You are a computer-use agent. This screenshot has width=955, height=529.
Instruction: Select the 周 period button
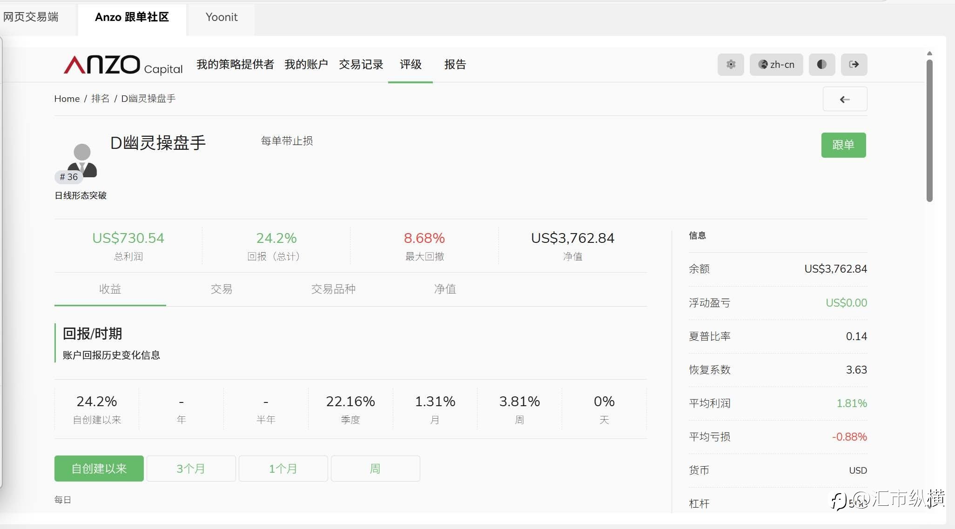click(x=375, y=469)
